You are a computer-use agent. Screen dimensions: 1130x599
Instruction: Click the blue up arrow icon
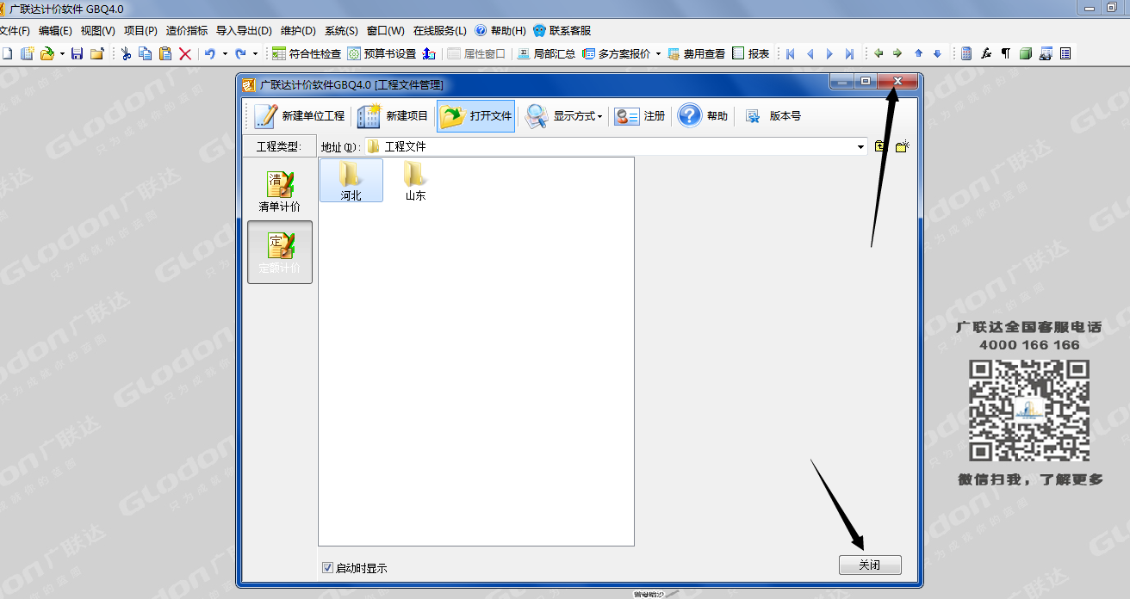[918, 53]
